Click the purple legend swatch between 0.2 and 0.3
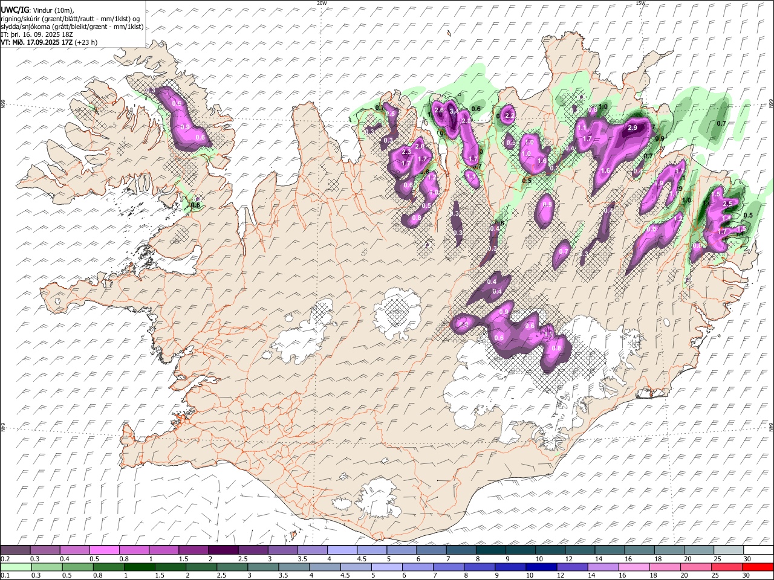This screenshot has height=580, width=774. (x=15, y=550)
